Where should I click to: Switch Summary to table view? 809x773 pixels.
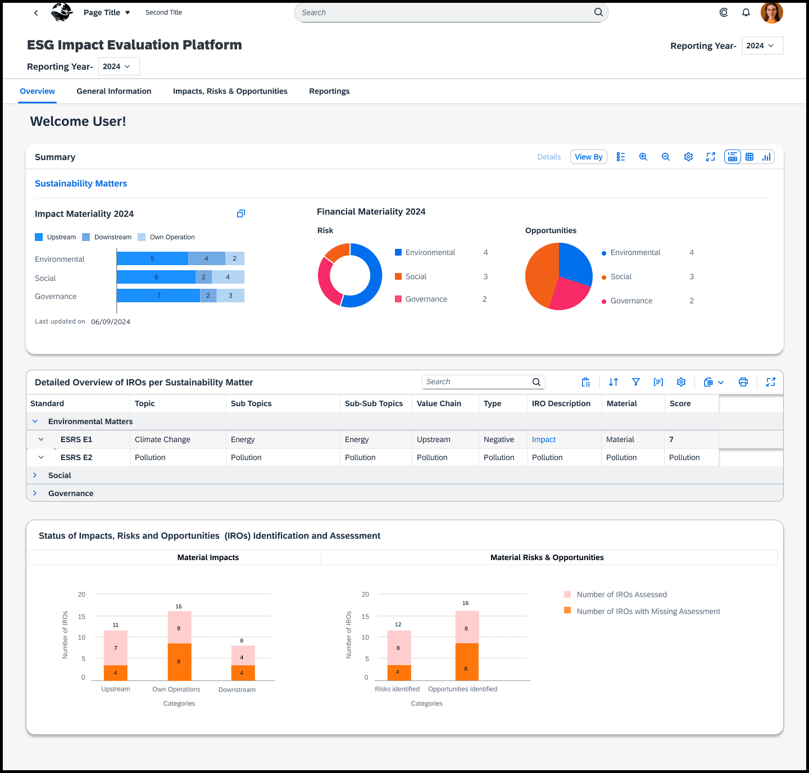pyautogui.click(x=749, y=157)
